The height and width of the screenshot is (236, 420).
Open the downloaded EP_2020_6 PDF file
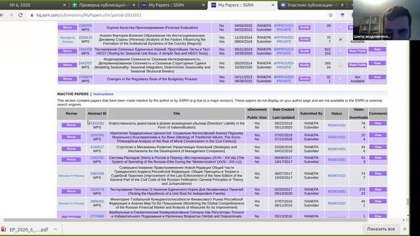[x=25, y=229]
